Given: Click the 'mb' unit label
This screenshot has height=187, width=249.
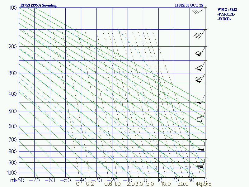Looking at the screenshot, I should tap(13, 180).
